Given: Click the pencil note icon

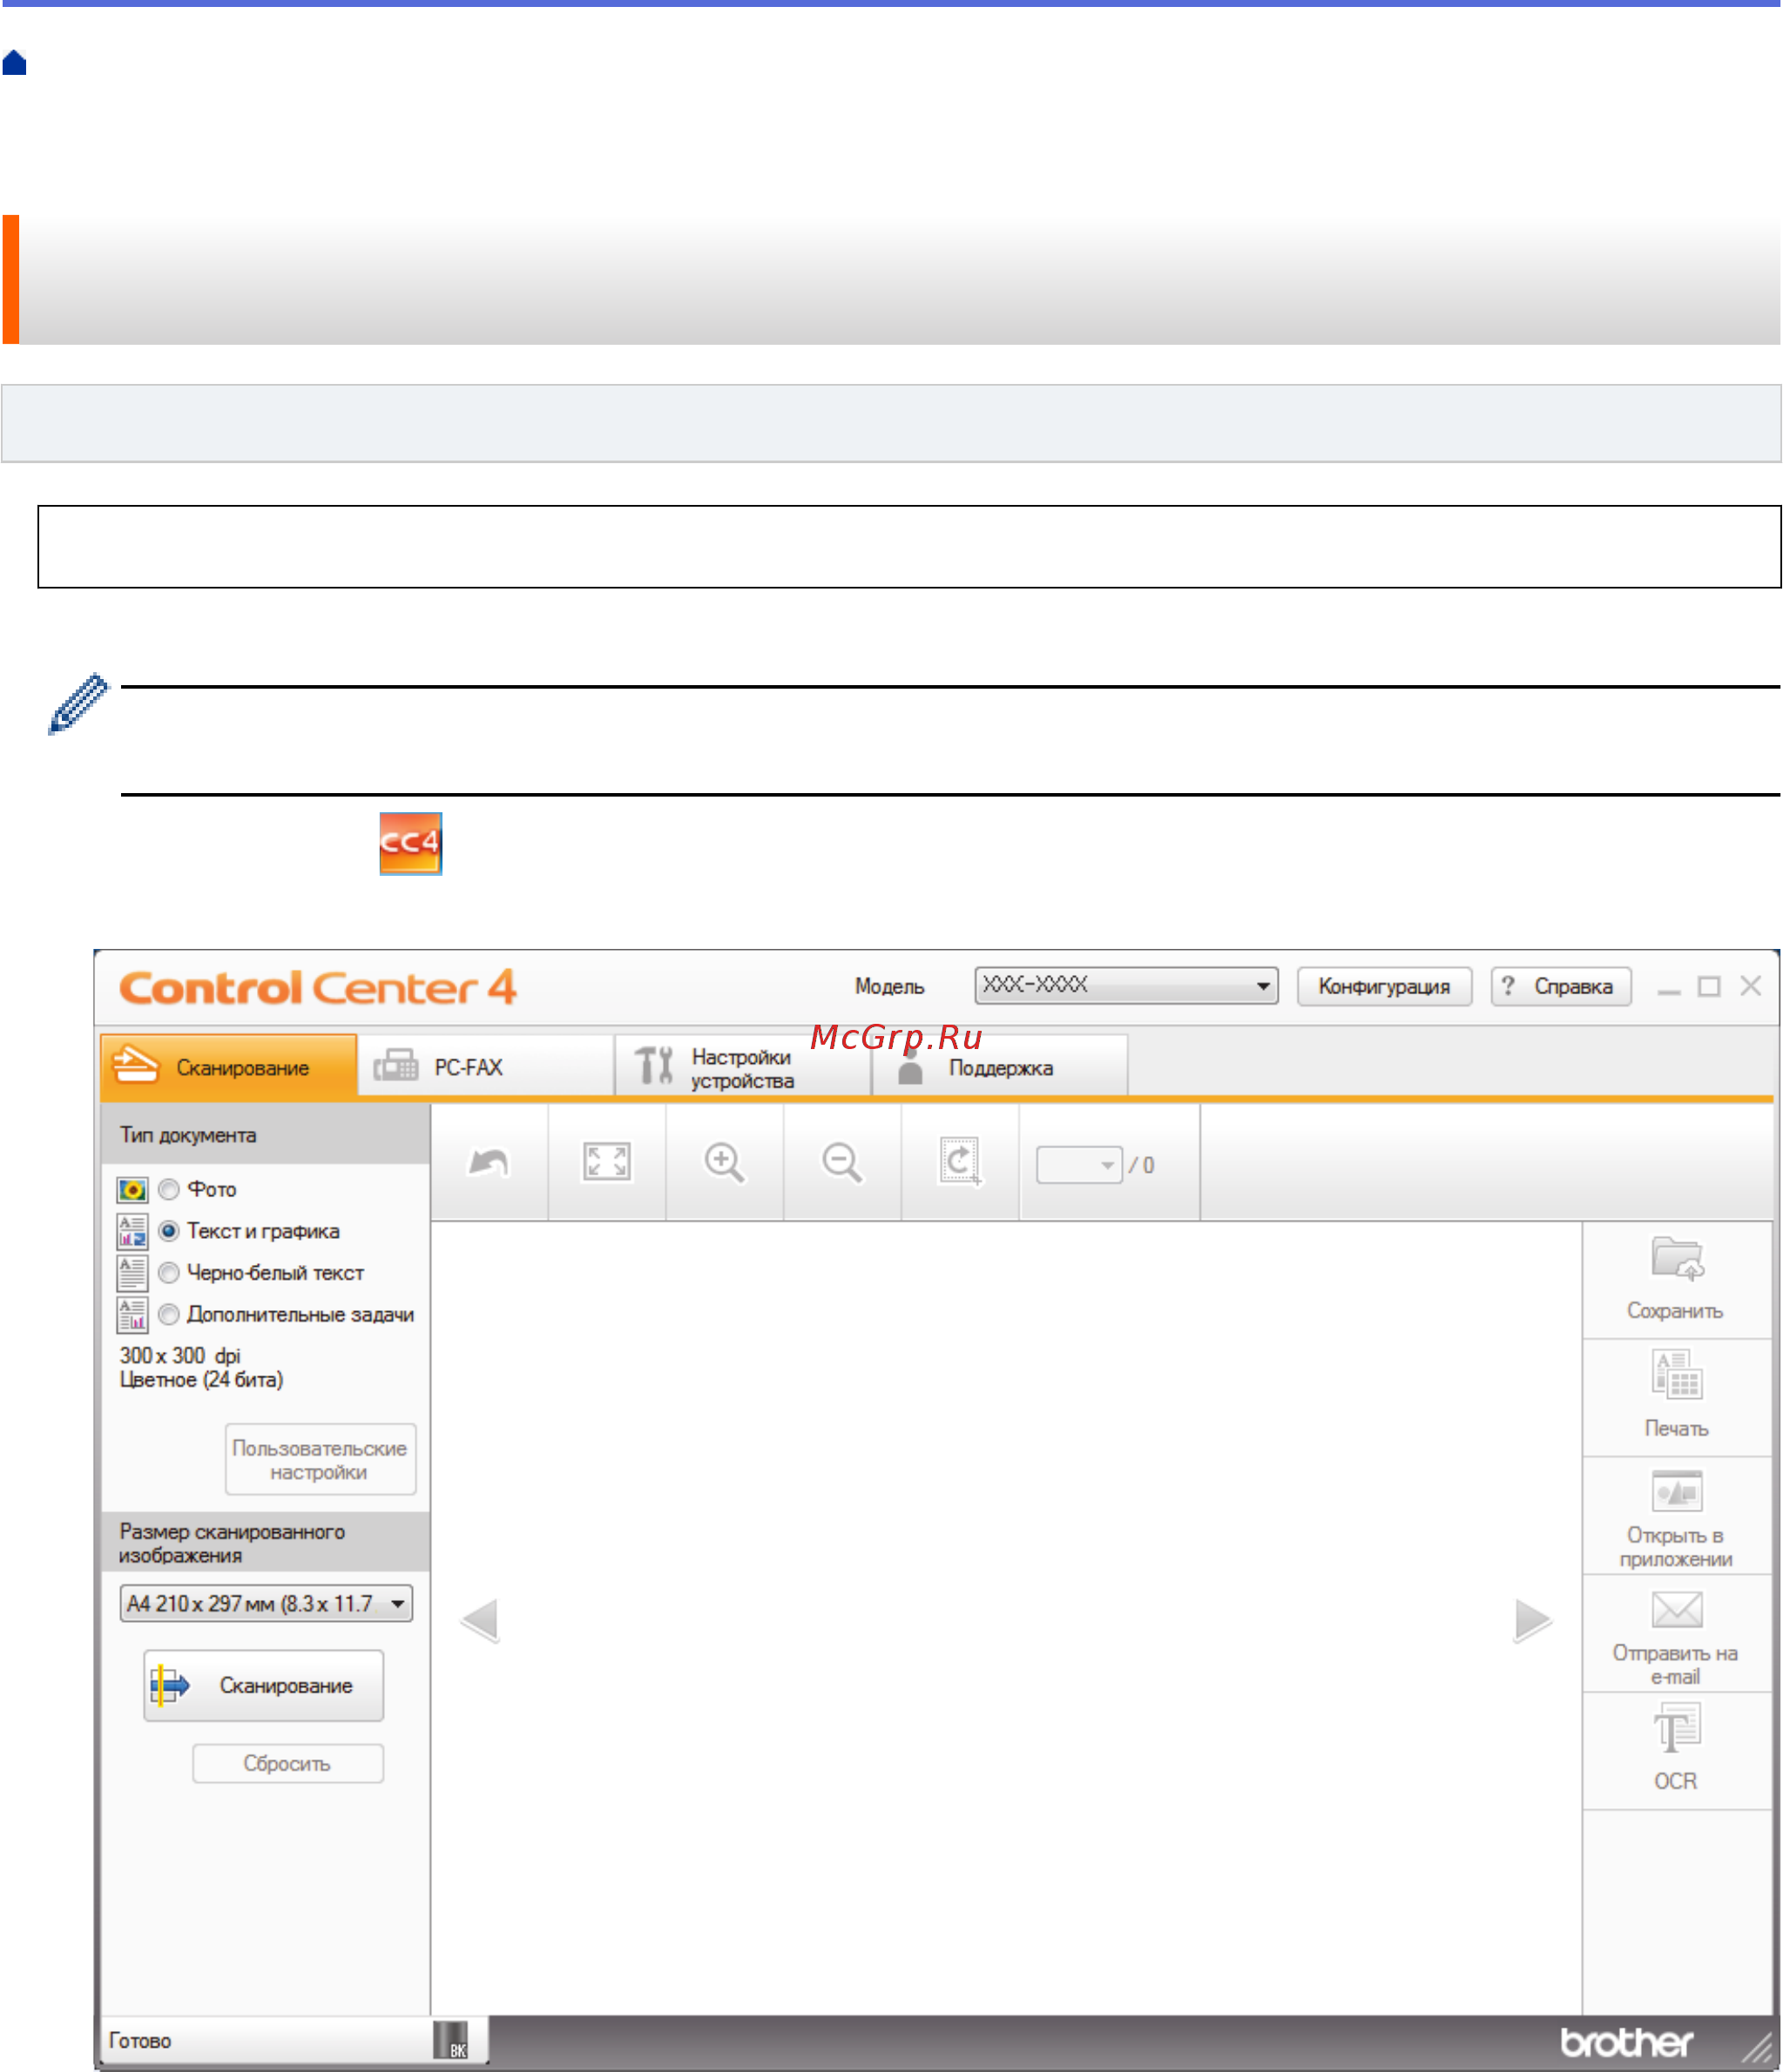Looking at the screenshot, I should (x=78, y=704).
